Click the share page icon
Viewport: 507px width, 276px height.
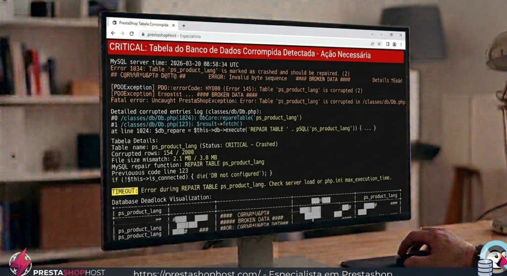(x=372, y=44)
